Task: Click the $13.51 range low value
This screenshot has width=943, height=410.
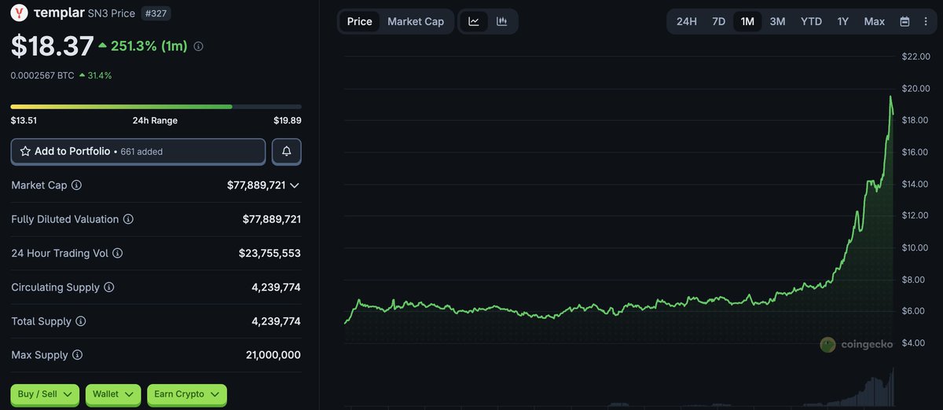Action: pyautogui.click(x=24, y=120)
